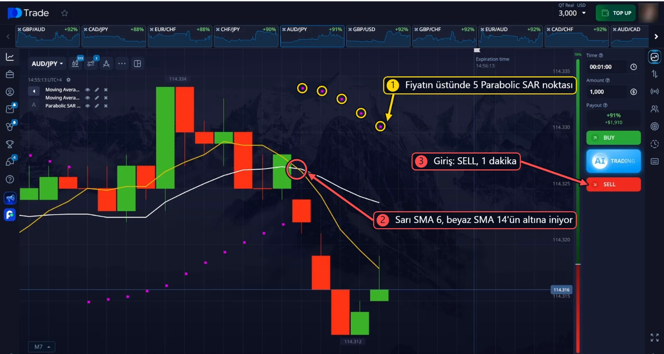Open the up-down arrows trades history icon
The image size is (664, 354).
(654, 74)
